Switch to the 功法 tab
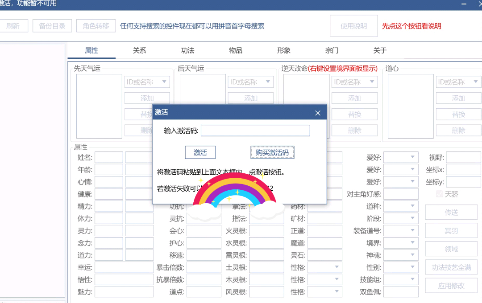Image resolution: width=482 pixels, height=303 pixels. click(187, 50)
